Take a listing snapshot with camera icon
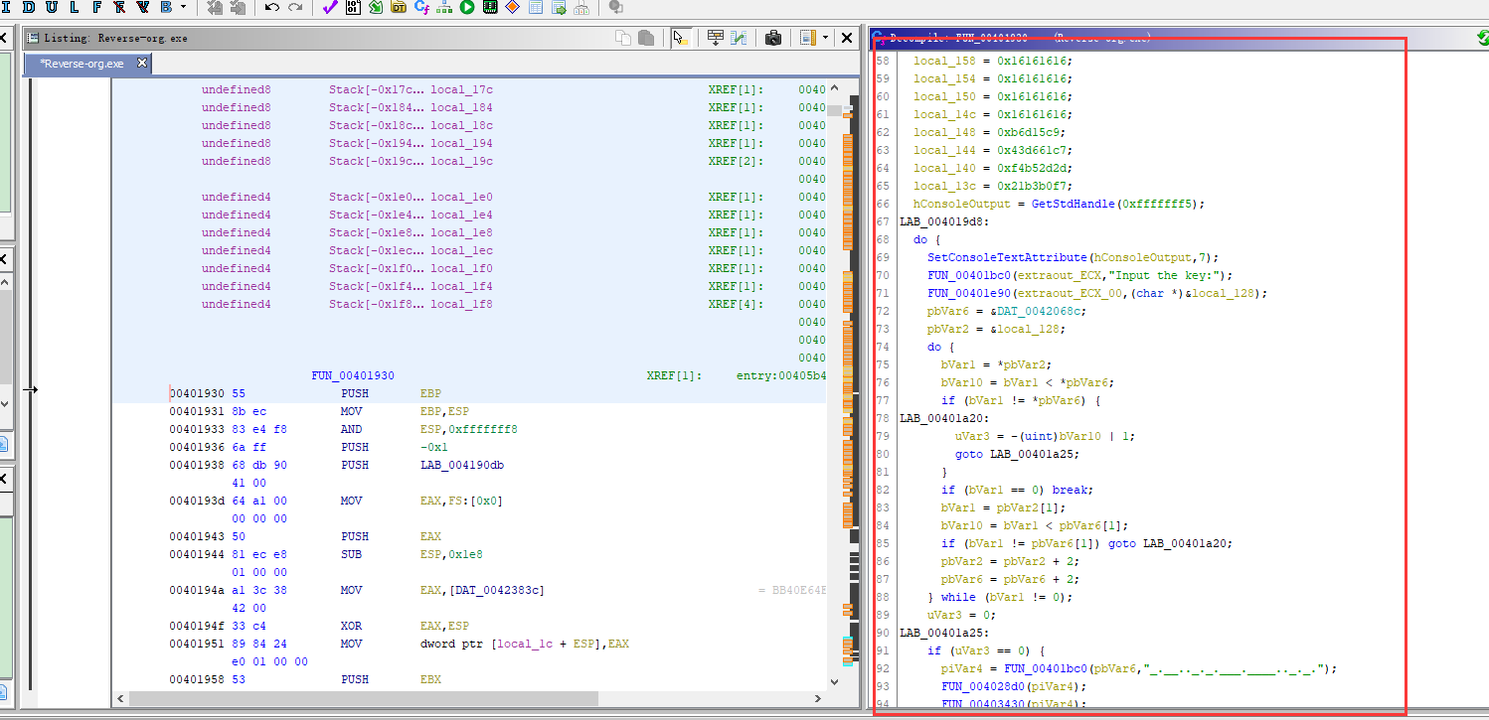The height and width of the screenshot is (720, 1489). [x=772, y=38]
